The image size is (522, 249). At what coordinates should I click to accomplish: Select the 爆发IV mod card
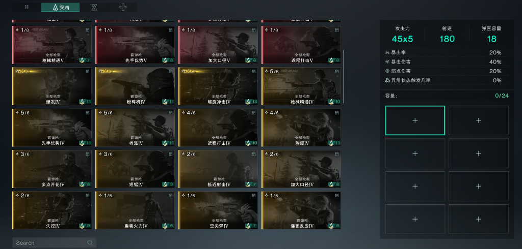pyautogui.click(x=52, y=86)
